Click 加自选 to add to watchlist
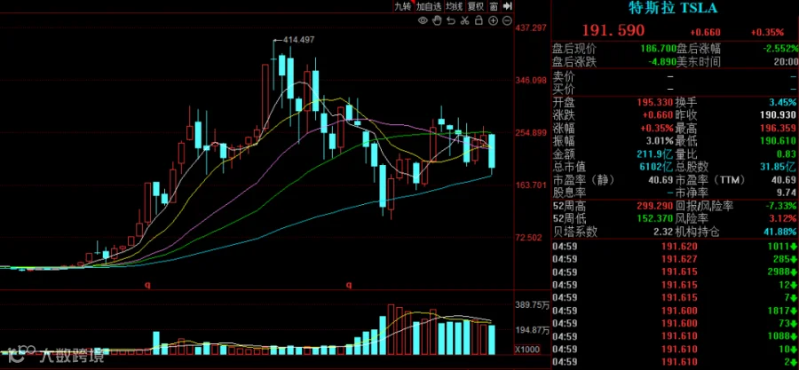 pos(428,6)
